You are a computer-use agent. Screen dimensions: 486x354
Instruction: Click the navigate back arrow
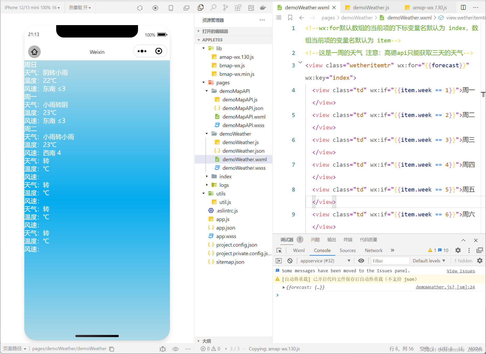point(302,18)
